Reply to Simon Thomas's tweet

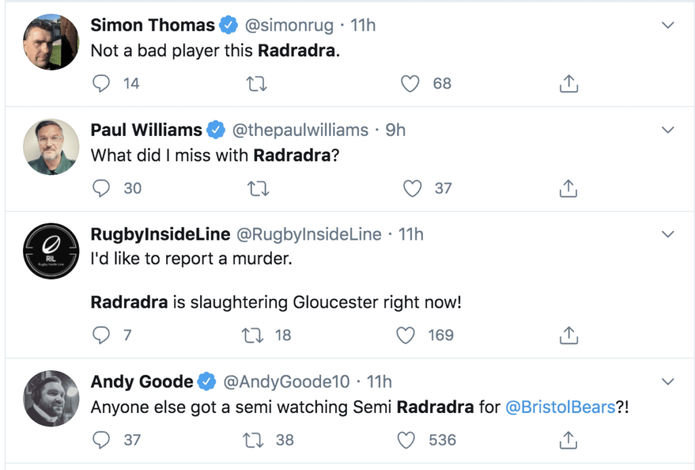pyautogui.click(x=101, y=84)
